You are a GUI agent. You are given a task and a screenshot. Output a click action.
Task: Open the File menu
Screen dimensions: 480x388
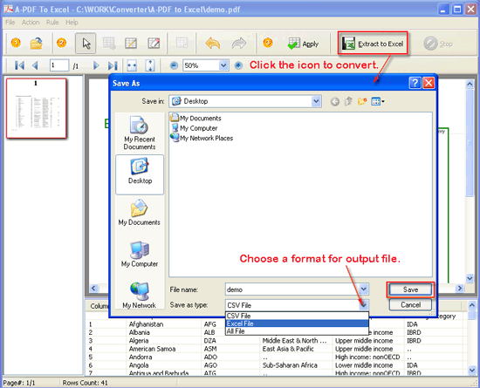[10, 23]
